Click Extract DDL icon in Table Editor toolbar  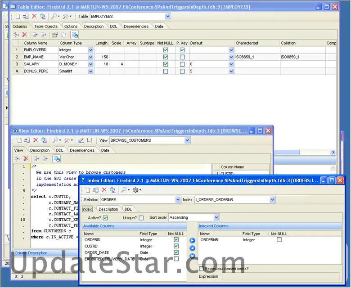point(43,16)
